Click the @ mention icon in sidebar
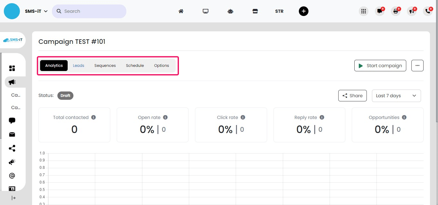Image resolution: width=438 pixels, height=205 pixels. click(x=12, y=175)
